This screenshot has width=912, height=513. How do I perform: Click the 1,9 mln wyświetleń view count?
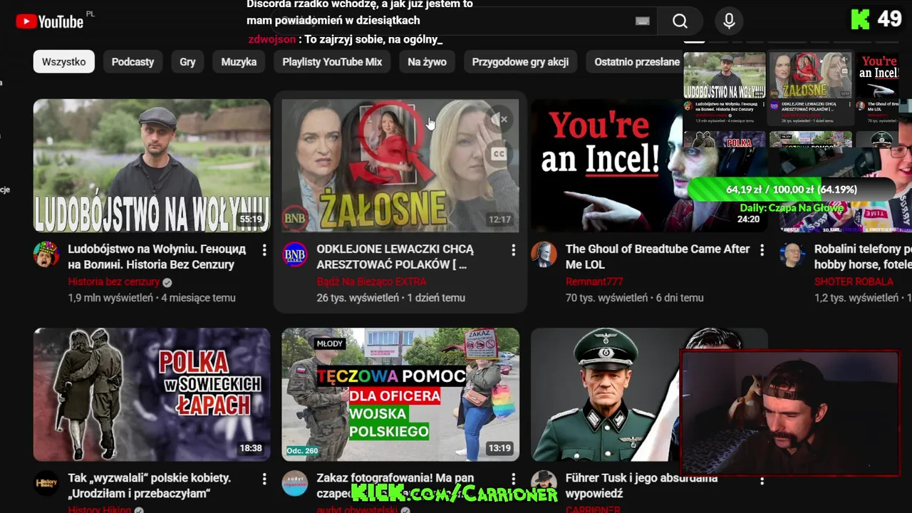click(x=110, y=298)
